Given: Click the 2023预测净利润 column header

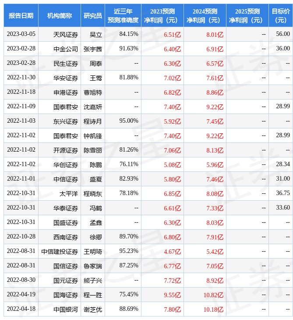Looking at the screenshot, I should 162,15.
